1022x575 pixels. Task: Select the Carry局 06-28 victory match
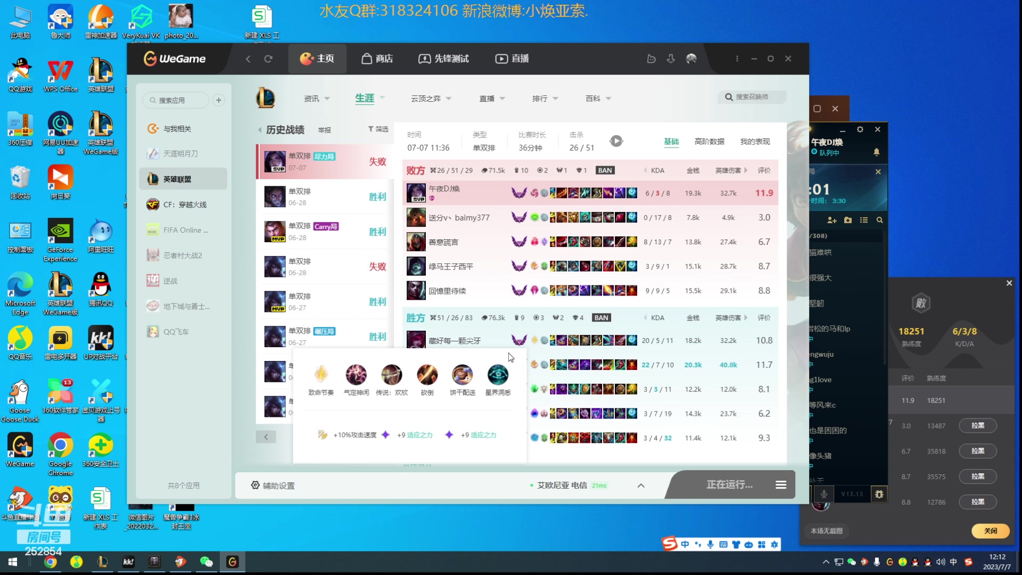[325, 232]
